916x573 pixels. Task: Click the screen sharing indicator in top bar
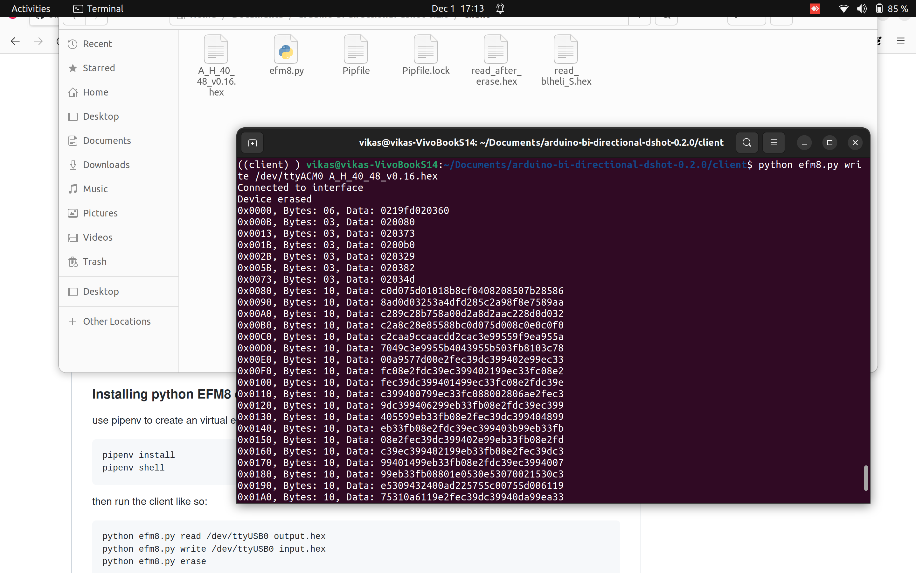tap(815, 8)
